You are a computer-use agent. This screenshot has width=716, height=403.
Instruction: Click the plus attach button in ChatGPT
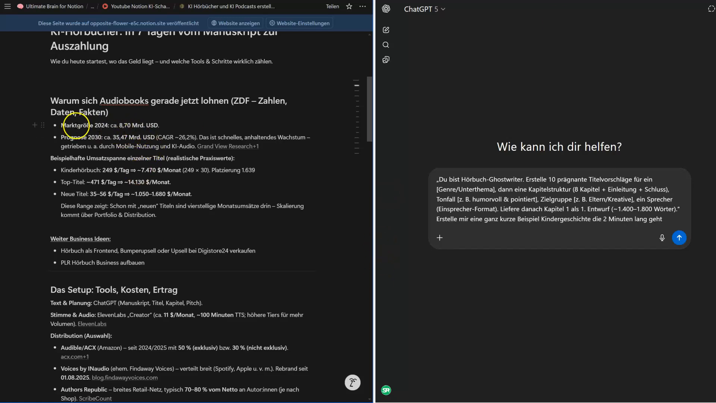coord(440,238)
